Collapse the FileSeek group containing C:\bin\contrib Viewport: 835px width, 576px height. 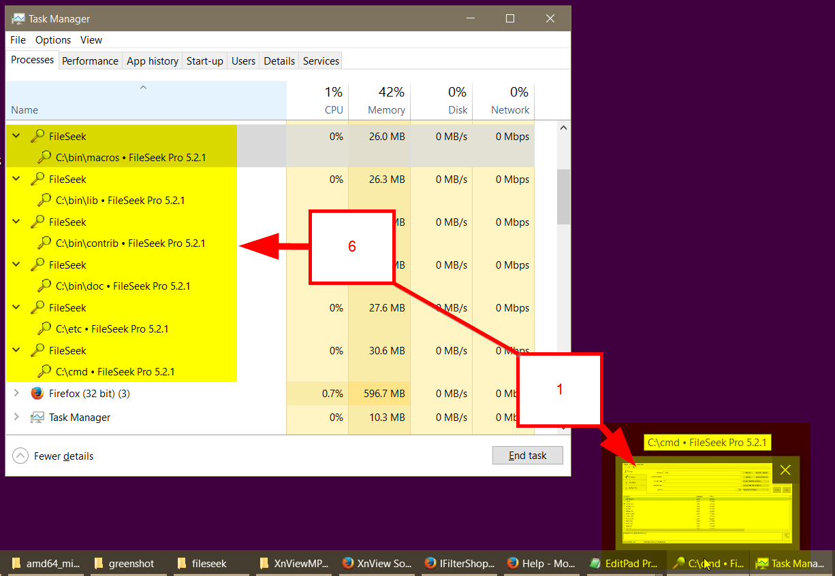click(16, 222)
